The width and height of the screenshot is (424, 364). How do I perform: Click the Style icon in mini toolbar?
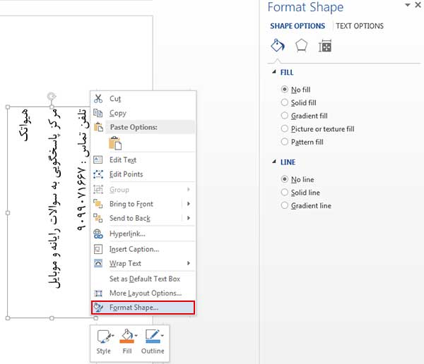click(104, 336)
